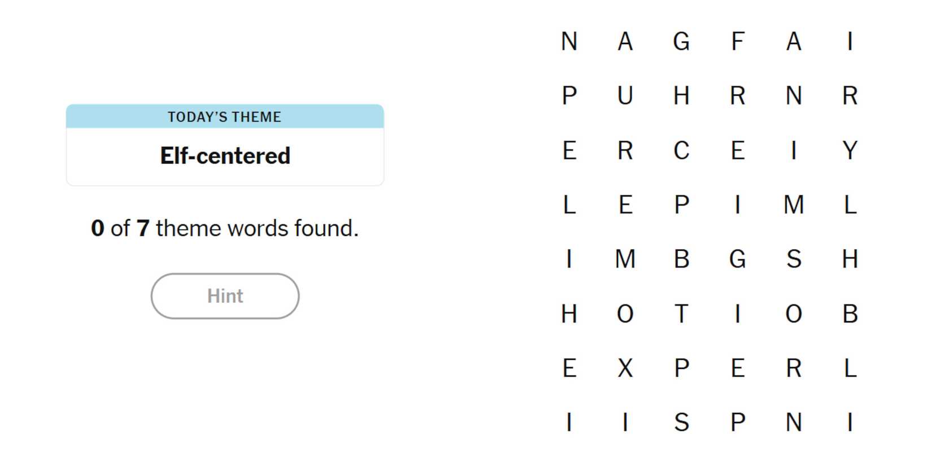Select the letter X in the grid

pos(625,368)
